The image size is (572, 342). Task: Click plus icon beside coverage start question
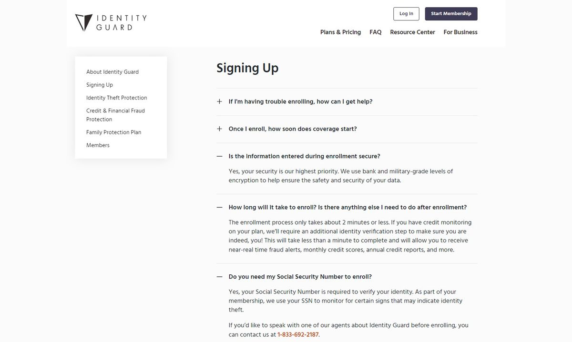(x=219, y=129)
